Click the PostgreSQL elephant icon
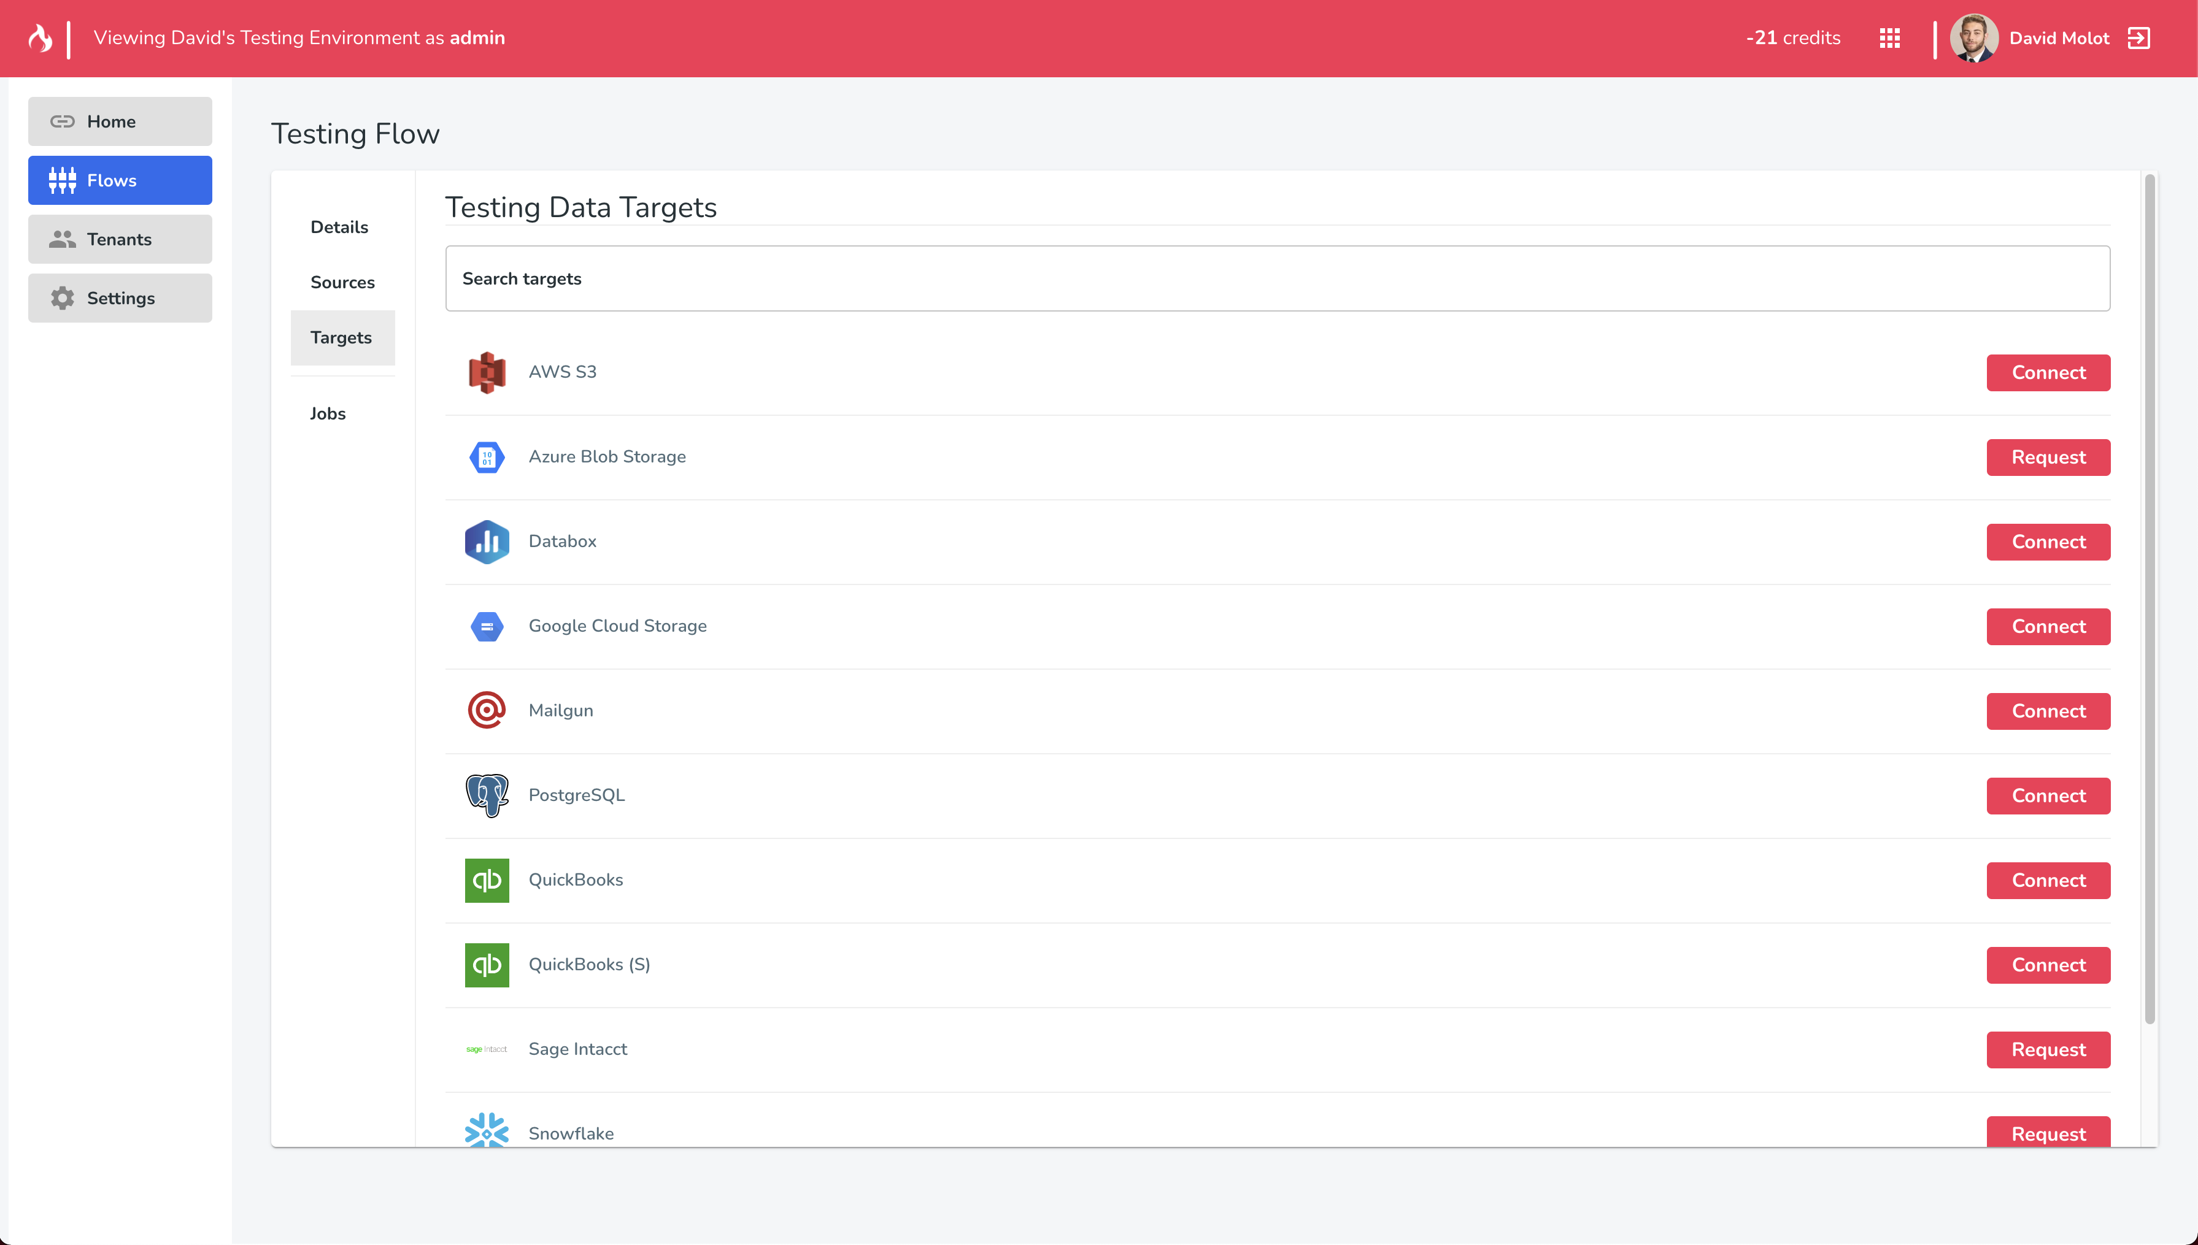Viewport: 2198px width, 1245px height. point(487,796)
